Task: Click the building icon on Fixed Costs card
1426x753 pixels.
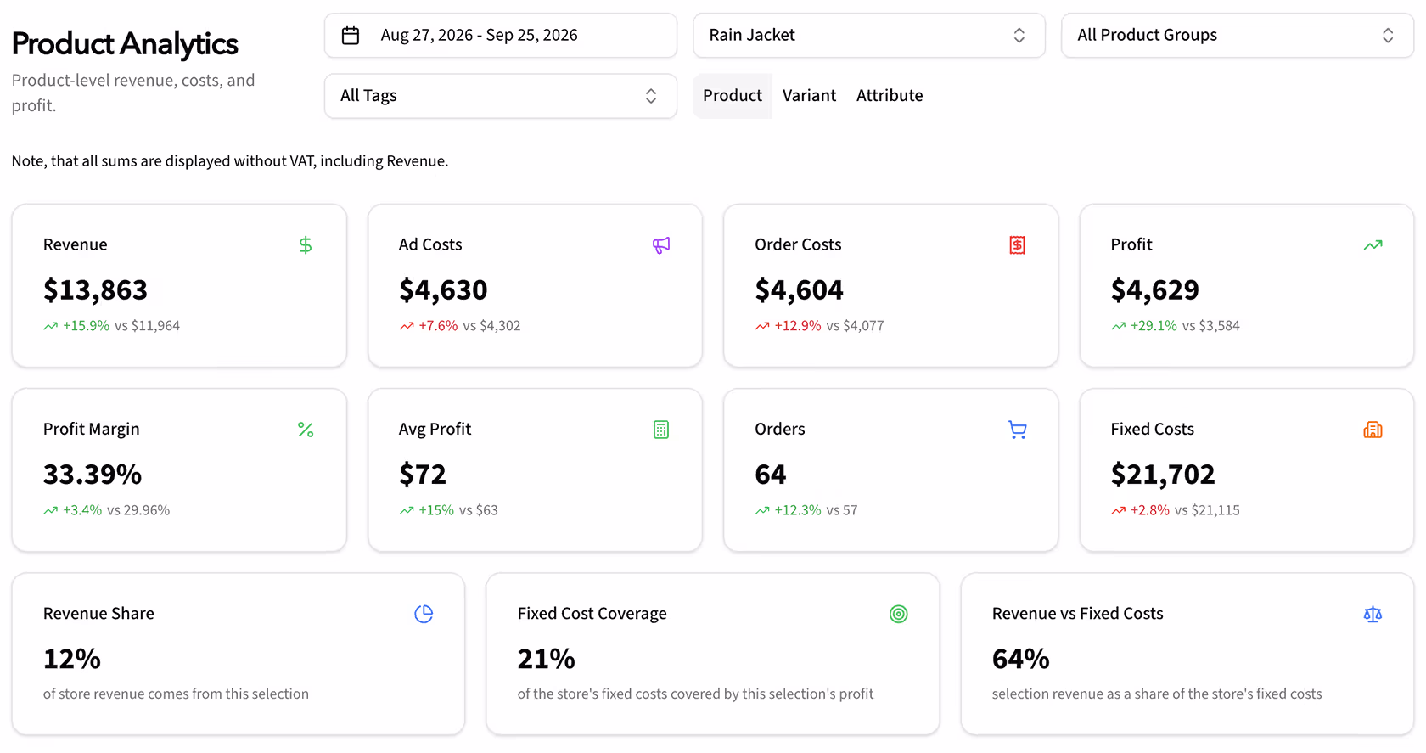Action: 1373,430
